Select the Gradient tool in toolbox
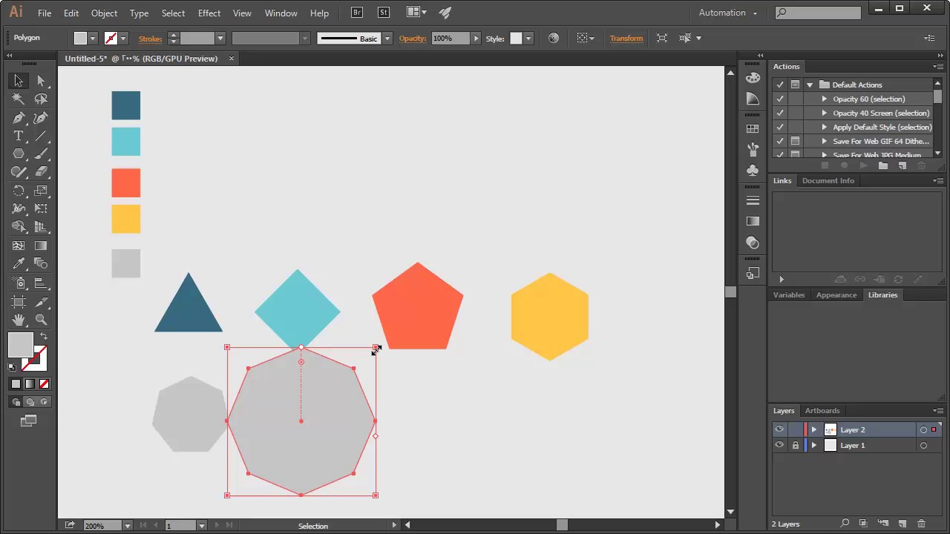Viewport: 950px width, 534px height. 41,245
